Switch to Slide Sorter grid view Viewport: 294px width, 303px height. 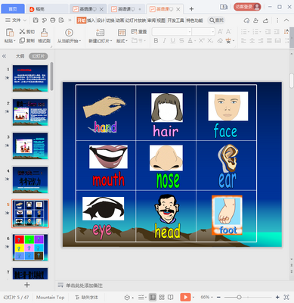coord(162,297)
